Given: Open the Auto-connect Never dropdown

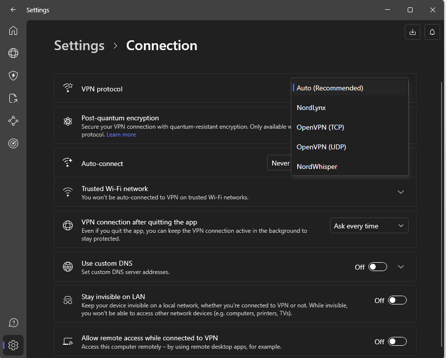Looking at the screenshot, I should coord(279,163).
